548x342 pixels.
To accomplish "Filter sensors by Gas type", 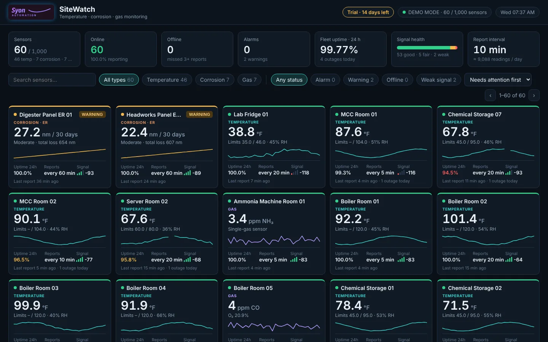I will [249, 80].
